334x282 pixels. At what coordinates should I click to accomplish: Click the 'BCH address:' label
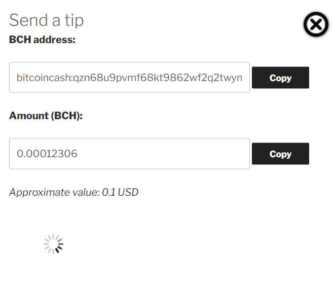pos(42,40)
